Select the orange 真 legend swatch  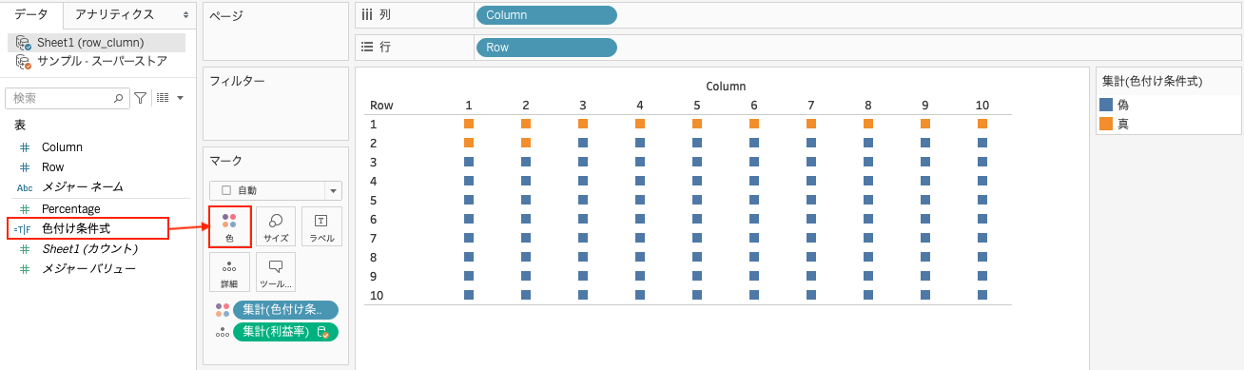pyautogui.click(x=1105, y=124)
